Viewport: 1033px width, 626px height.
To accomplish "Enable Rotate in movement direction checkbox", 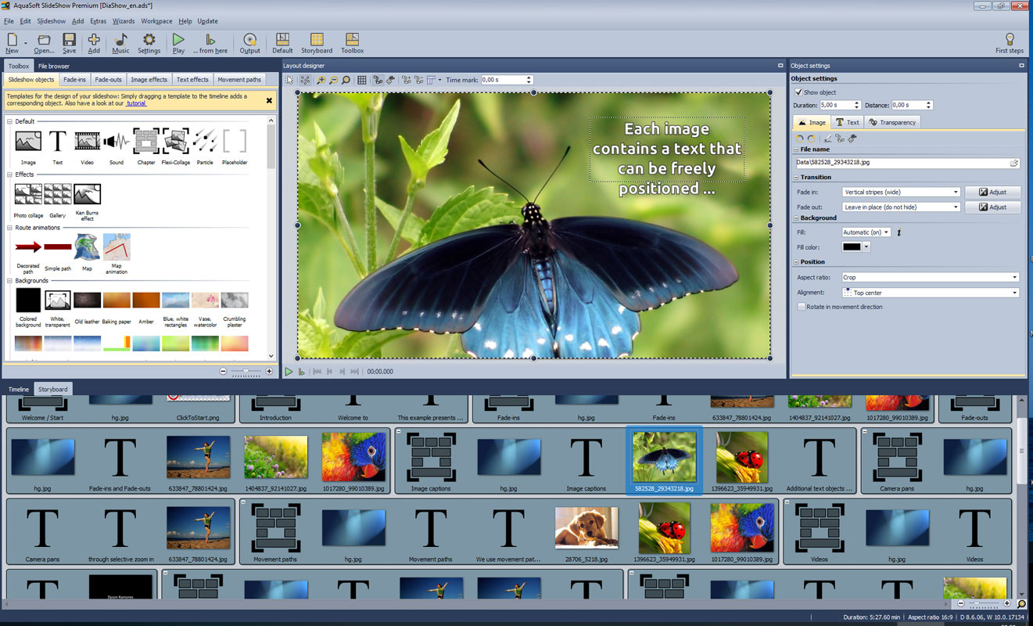I will pyautogui.click(x=801, y=307).
